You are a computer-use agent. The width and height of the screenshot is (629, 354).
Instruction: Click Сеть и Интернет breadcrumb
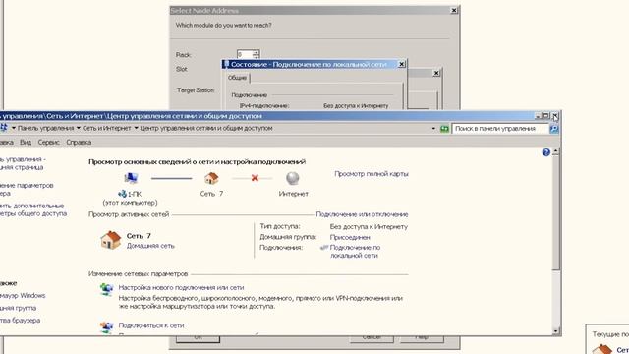click(x=107, y=128)
